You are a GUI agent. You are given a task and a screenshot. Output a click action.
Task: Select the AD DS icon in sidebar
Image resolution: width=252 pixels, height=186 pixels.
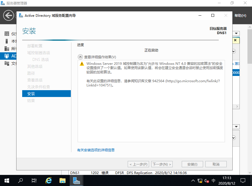click(x=7, y=56)
